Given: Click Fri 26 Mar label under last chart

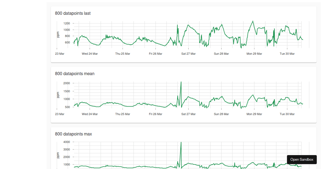Looking at the screenshot, I should pos(156,54).
